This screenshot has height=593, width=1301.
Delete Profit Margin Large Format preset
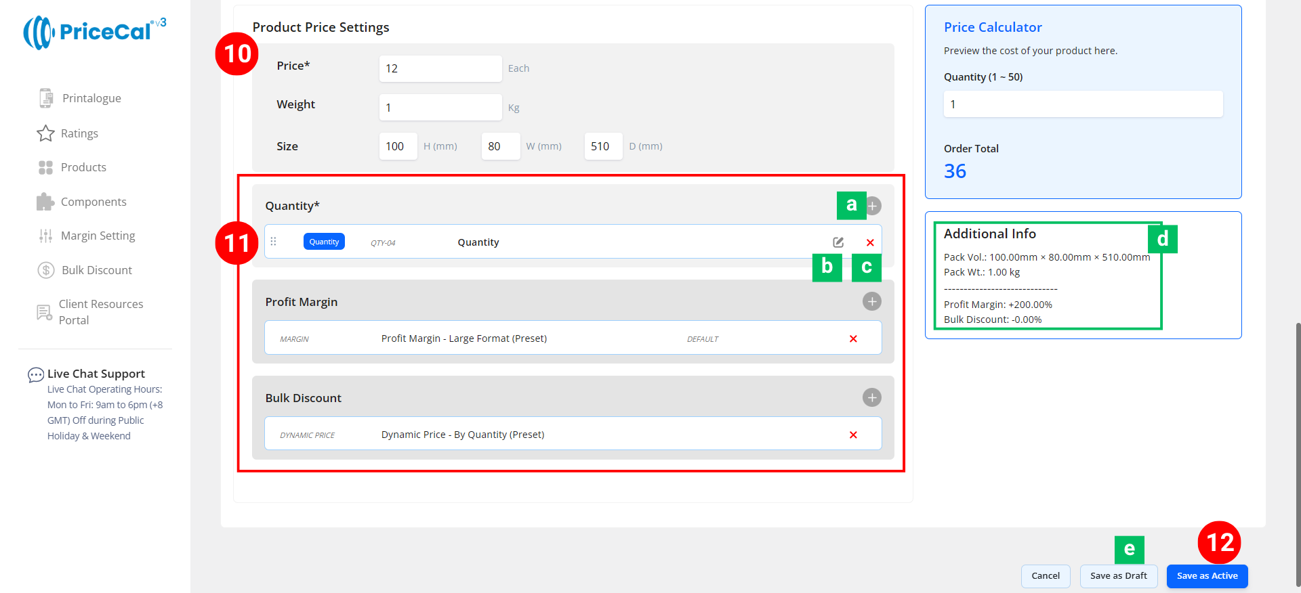(x=853, y=338)
